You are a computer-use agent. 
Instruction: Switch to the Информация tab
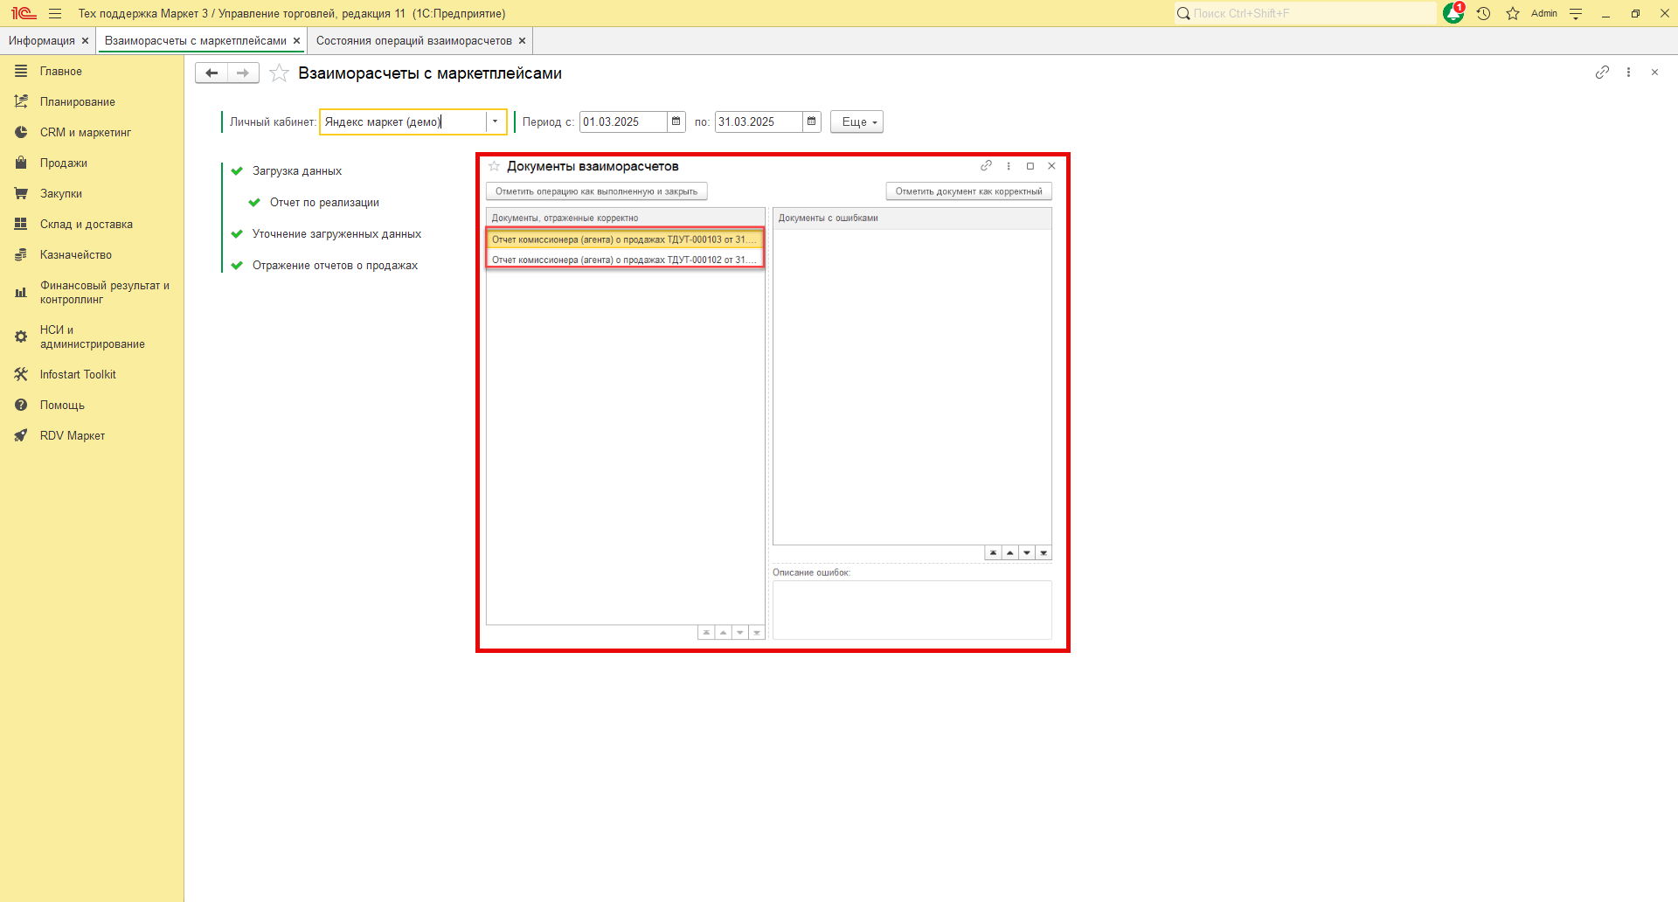[42, 41]
